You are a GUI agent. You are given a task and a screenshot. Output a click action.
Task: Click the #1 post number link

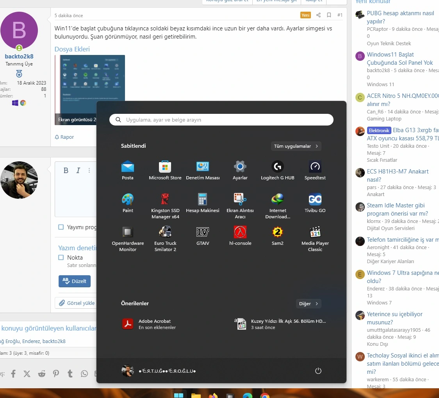coord(340,15)
